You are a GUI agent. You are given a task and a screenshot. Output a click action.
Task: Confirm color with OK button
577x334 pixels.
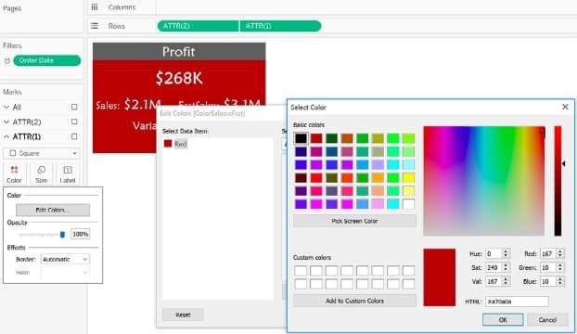tap(503, 320)
